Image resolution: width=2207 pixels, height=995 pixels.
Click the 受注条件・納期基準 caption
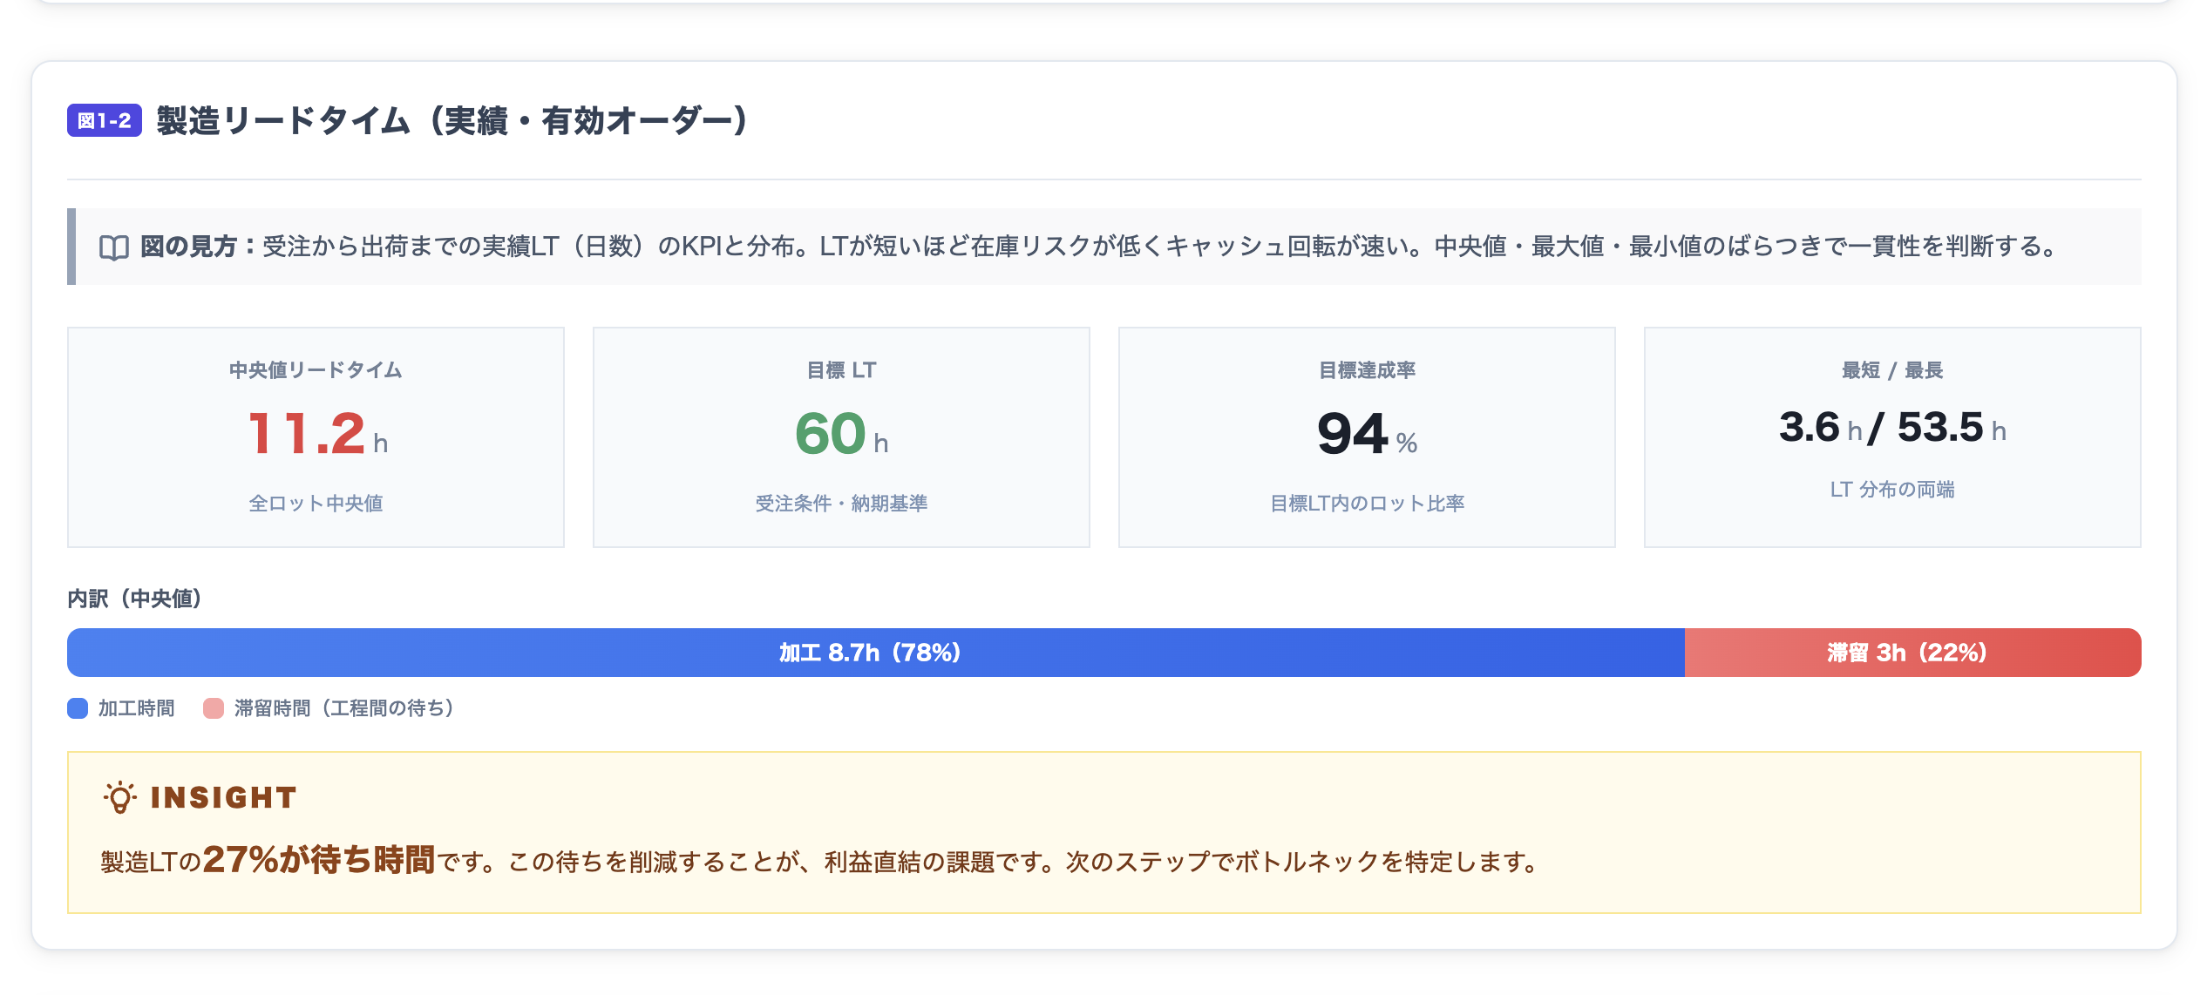[841, 504]
